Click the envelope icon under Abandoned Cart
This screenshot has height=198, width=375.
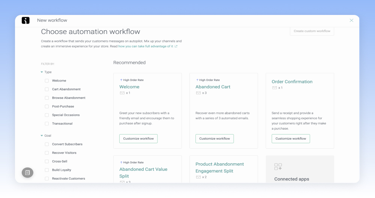click(x=198, y=93)
